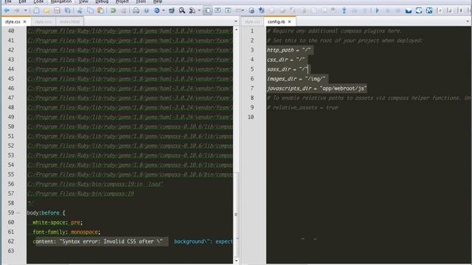Viewport: 472px width, 265px height.
Task: Click the blue upward arrow toolbar icon
Action: click(344, 11)
